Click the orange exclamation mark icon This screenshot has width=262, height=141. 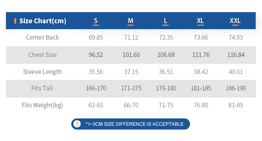pyautogui.click(x=78, y=124)
